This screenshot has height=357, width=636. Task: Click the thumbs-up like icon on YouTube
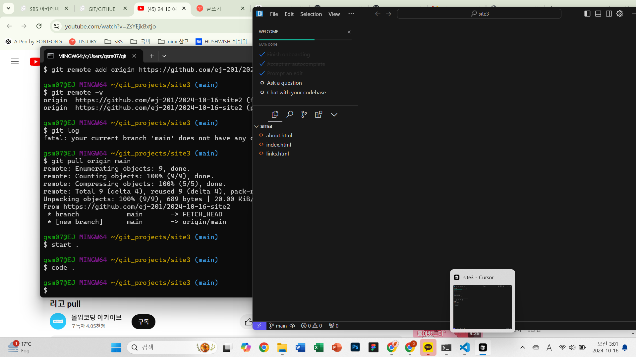[x=248, y=322]
